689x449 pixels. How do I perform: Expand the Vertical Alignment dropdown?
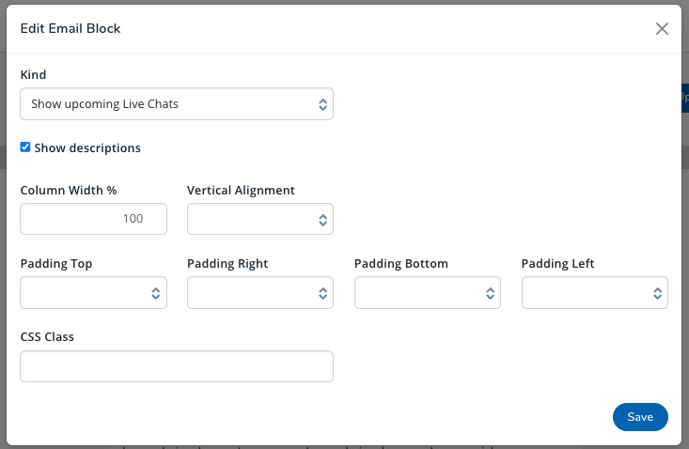260,219
